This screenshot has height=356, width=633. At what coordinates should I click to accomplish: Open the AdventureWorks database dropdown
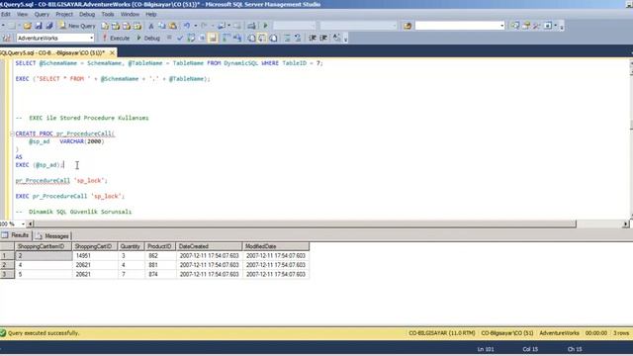(92, 38)
